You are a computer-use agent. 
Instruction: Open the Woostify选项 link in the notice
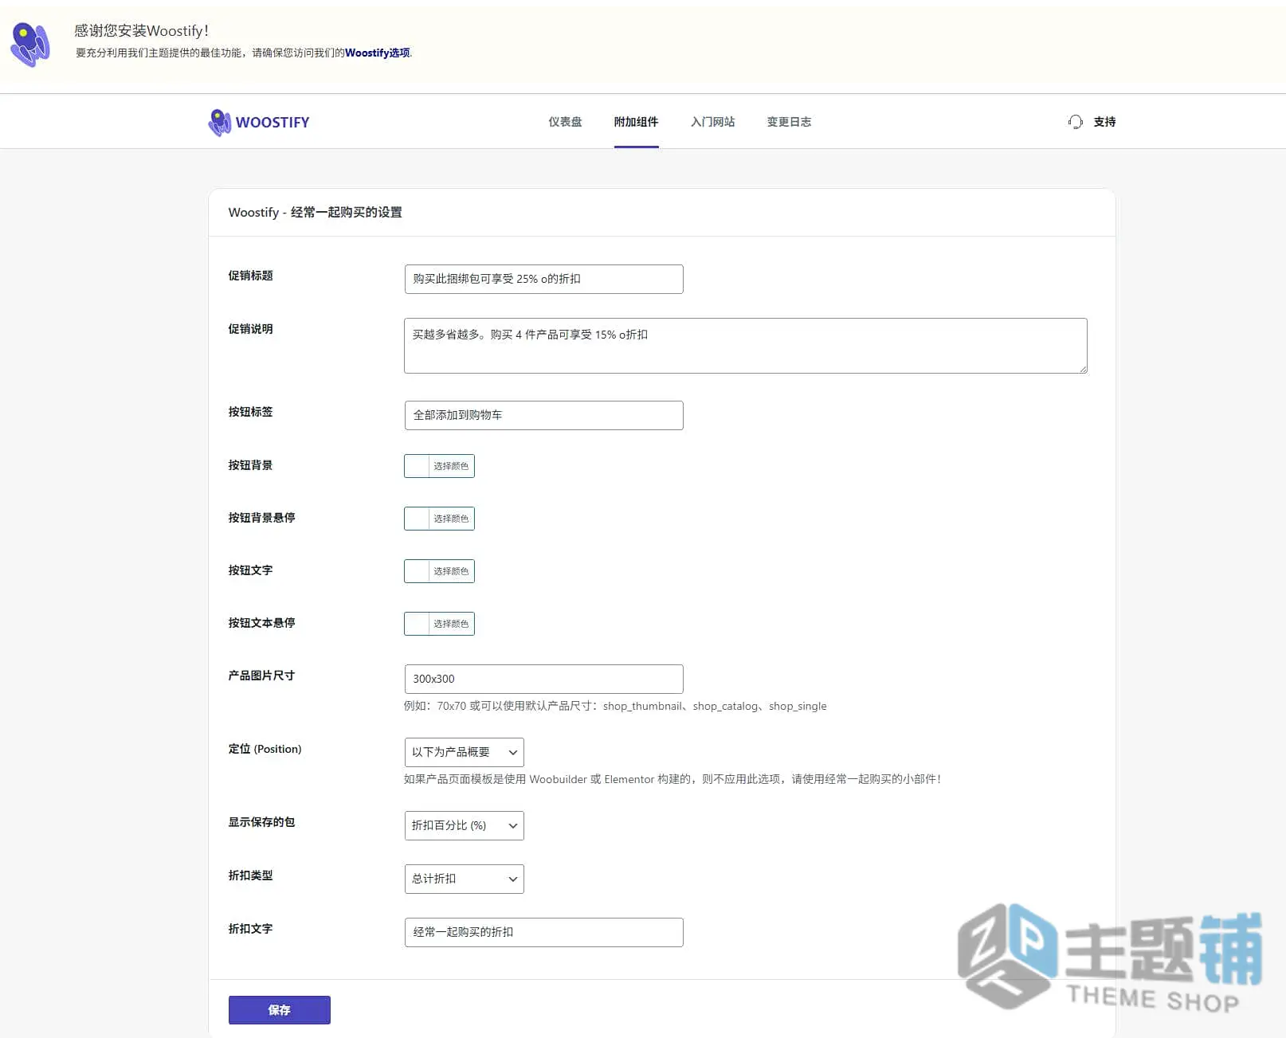pos(378,53)
